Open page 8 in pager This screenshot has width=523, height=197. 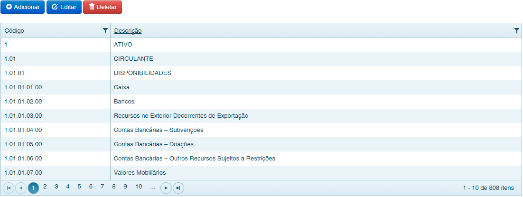click(x=114, y=186)
